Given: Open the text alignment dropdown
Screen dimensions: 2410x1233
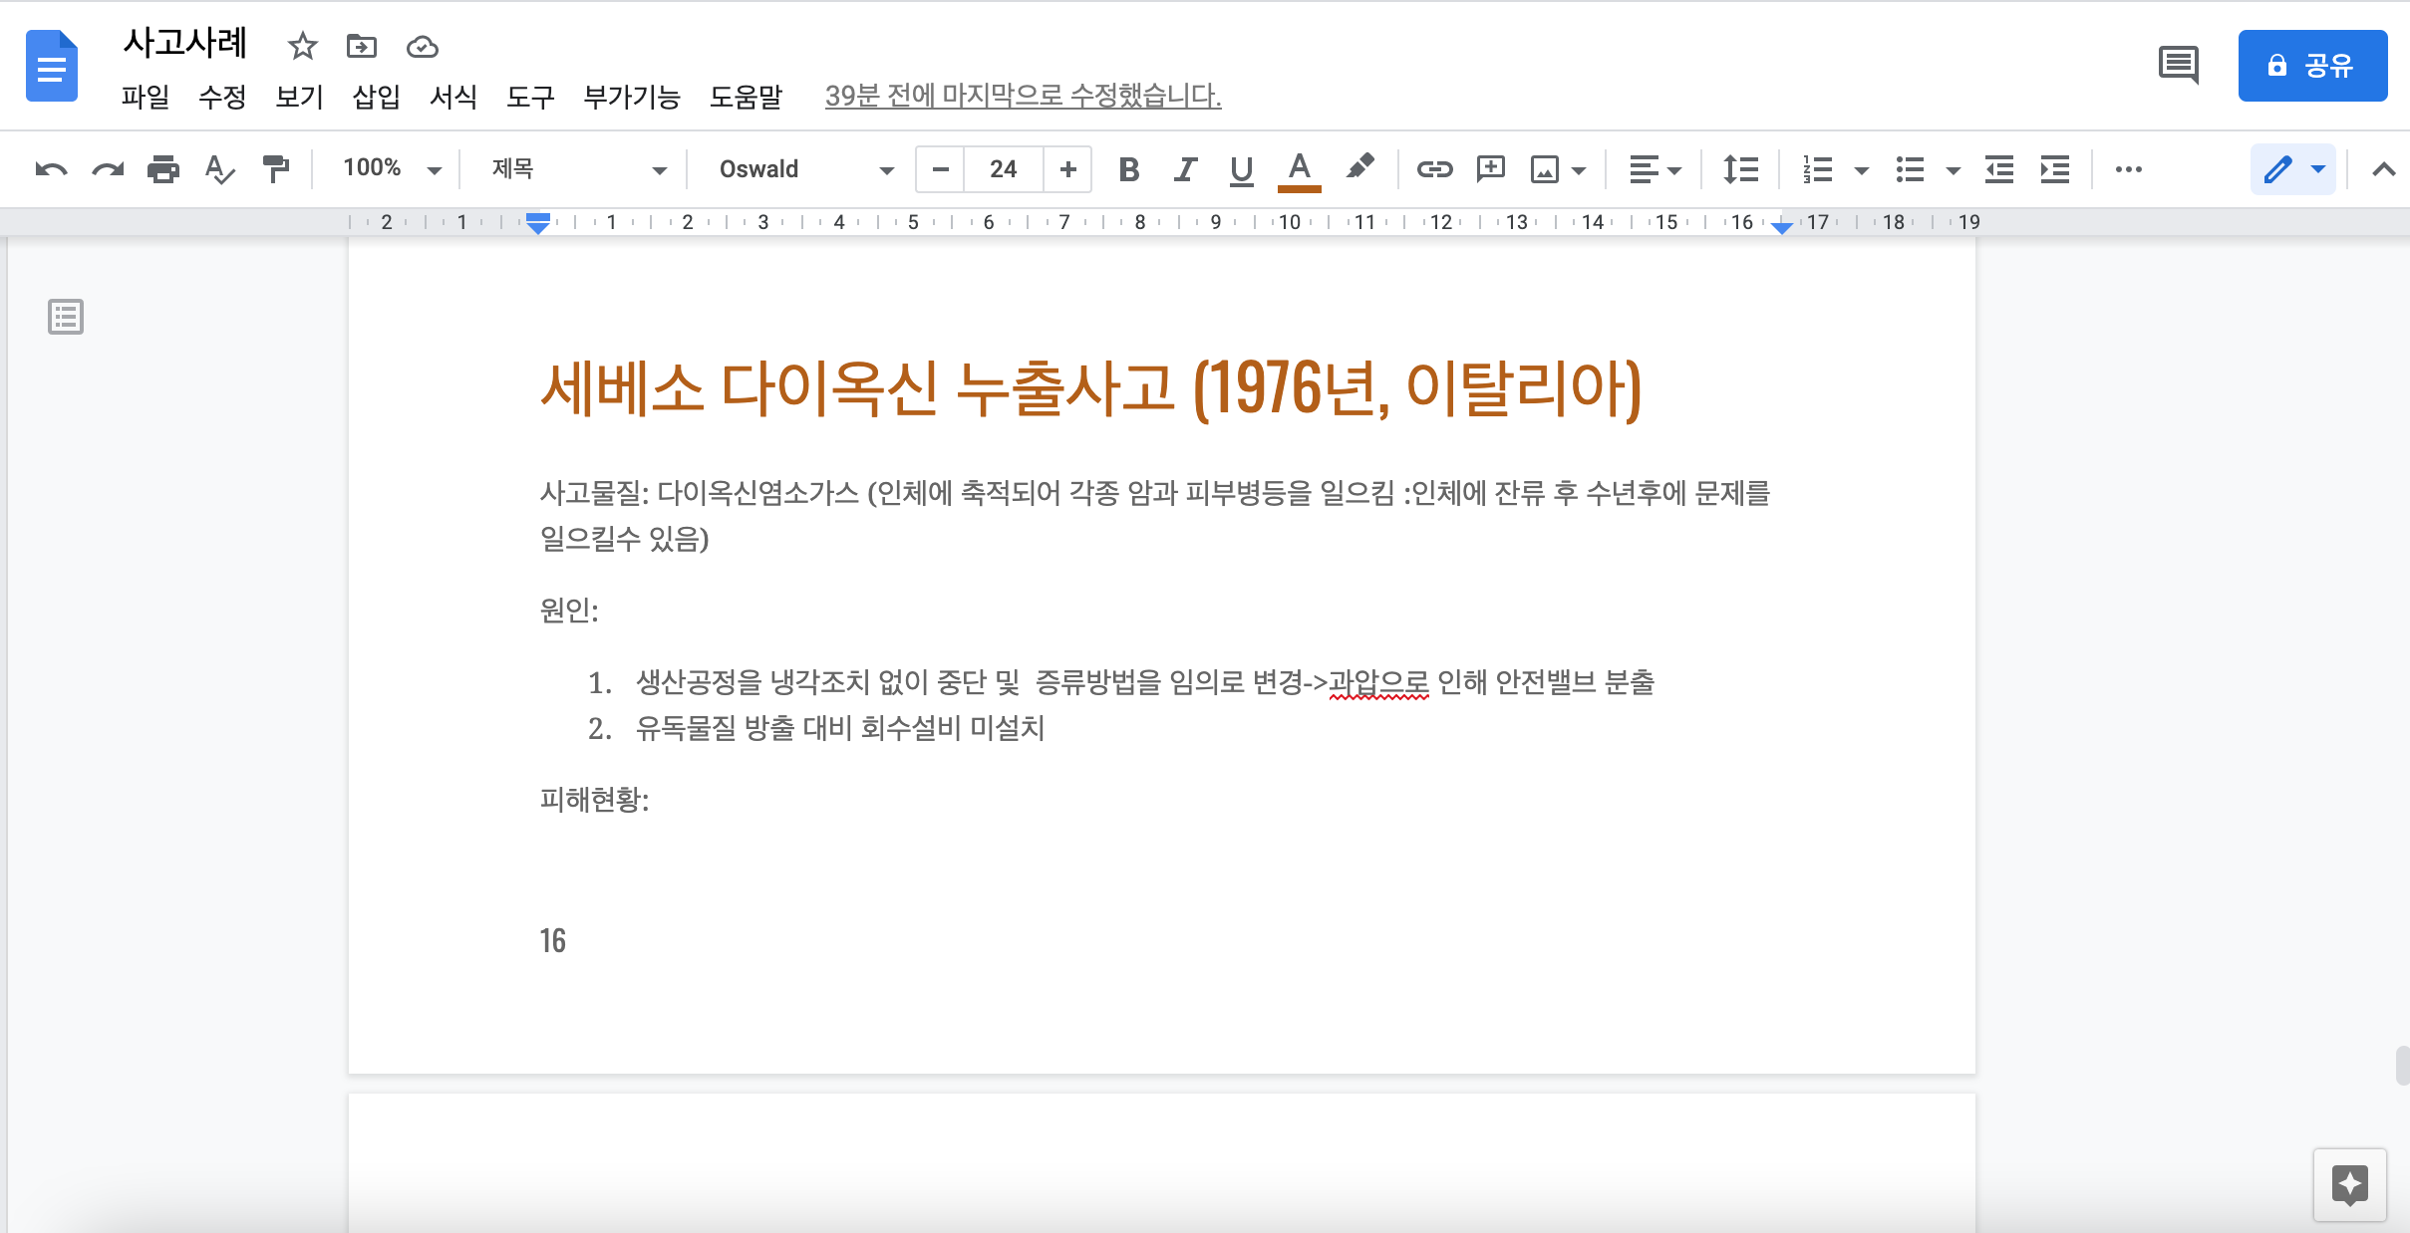Looking at the screenshot, I should point(1655,169).
